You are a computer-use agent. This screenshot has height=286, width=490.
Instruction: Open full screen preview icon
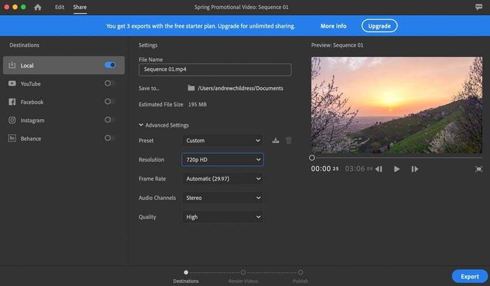[478, 169]
